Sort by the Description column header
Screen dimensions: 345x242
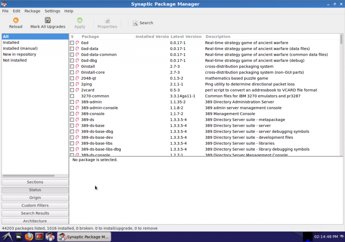[272, 37]
